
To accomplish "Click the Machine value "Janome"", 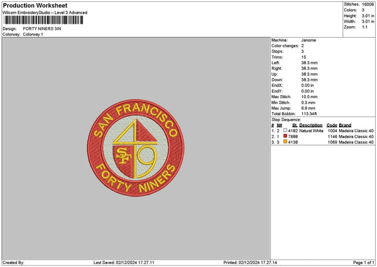I will (309, 40).
